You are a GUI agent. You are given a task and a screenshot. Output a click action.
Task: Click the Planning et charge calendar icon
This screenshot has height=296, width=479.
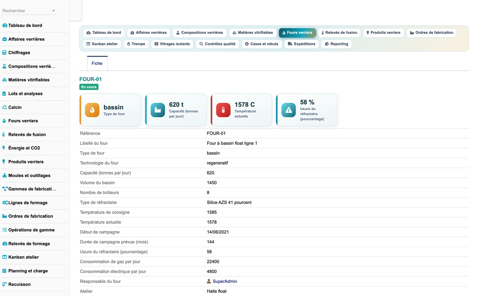pos(5,271)
